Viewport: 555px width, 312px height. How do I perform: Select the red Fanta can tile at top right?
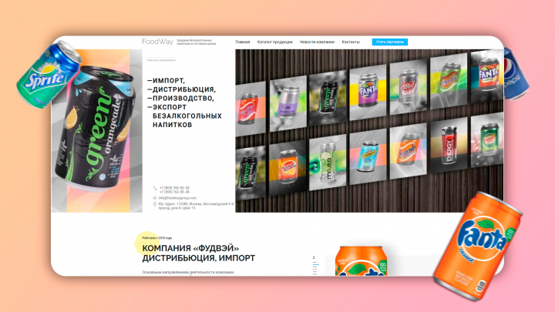coord(487,76)
